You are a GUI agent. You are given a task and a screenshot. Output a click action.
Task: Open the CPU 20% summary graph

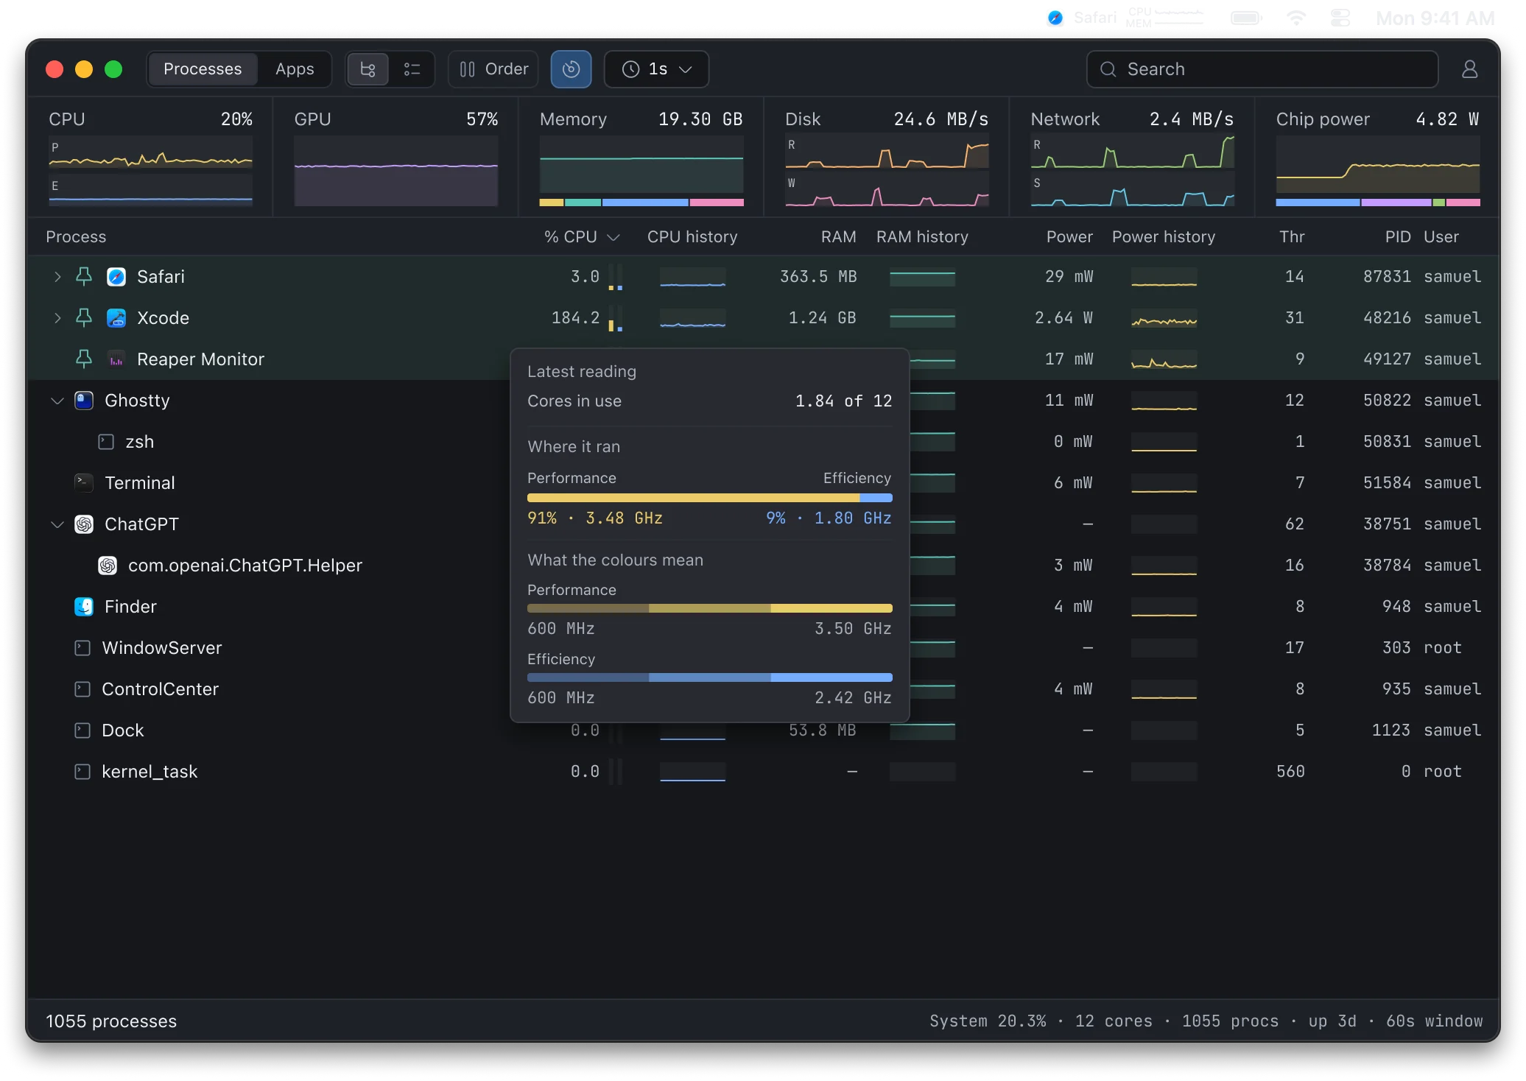point(150,158)
